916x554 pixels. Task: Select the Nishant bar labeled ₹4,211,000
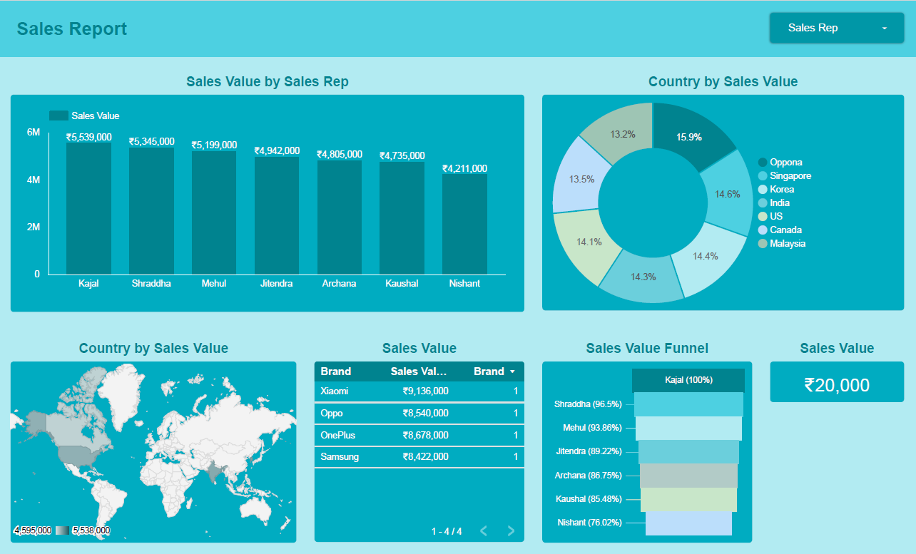coord(464,225)
